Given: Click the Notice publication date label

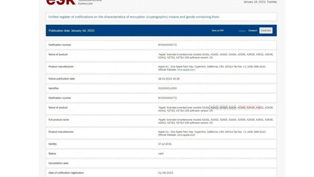Looking at the screenshot, I should 62,79.
